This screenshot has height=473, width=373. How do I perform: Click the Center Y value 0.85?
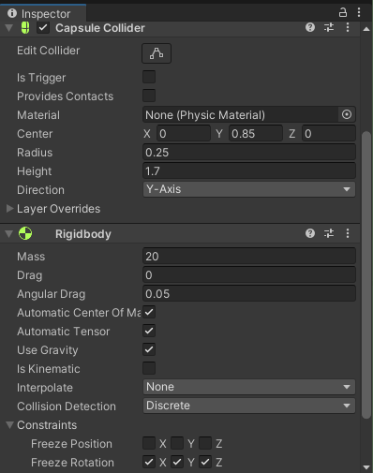[x=256, y=134]
